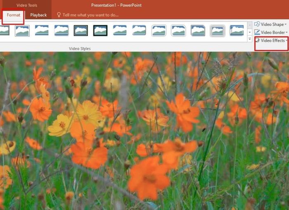This screenshot has height=210, width=289.
Task: Pick the ninth rounded white frame style
Action: 159,31
